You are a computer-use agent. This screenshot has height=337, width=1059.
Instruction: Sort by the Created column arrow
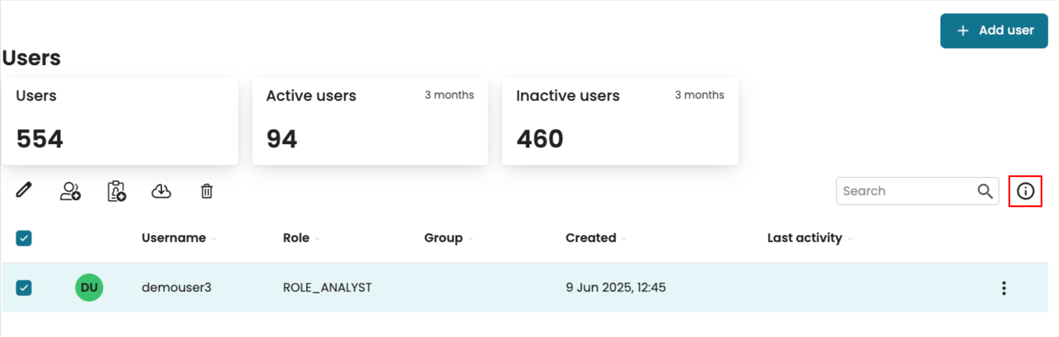pos(624,239)
